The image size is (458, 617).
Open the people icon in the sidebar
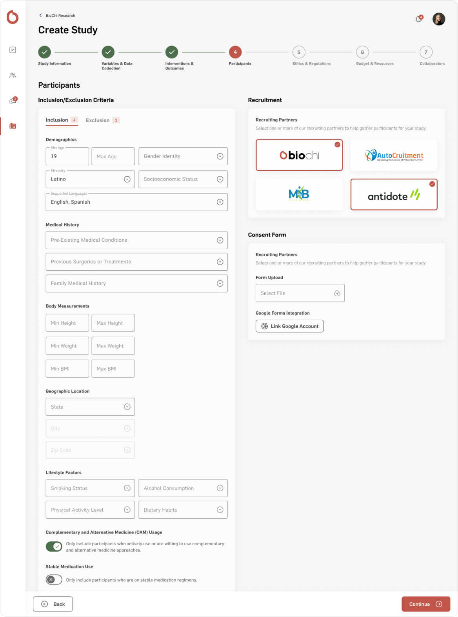tap(13, 75)
